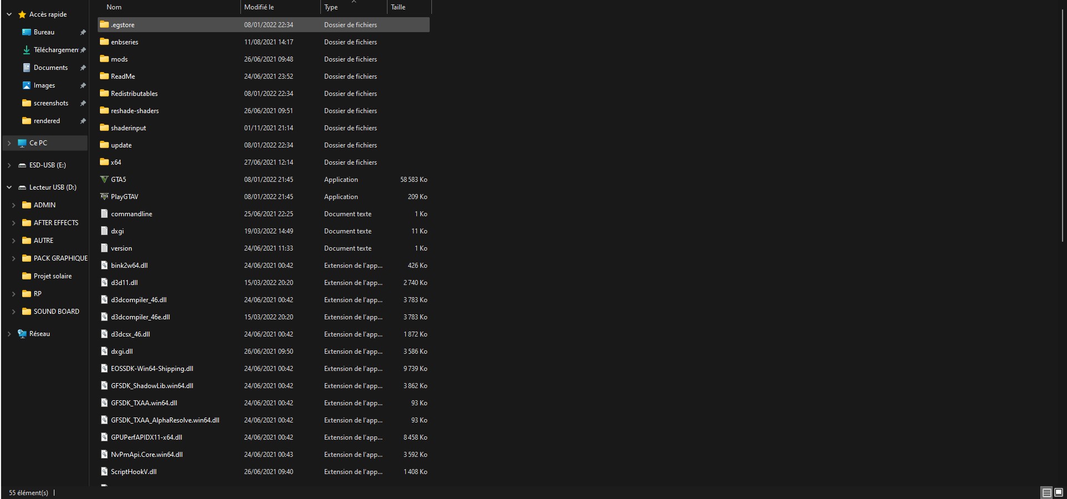Click the x64 folder icon

pyautogui.click(x=104, y=162)
